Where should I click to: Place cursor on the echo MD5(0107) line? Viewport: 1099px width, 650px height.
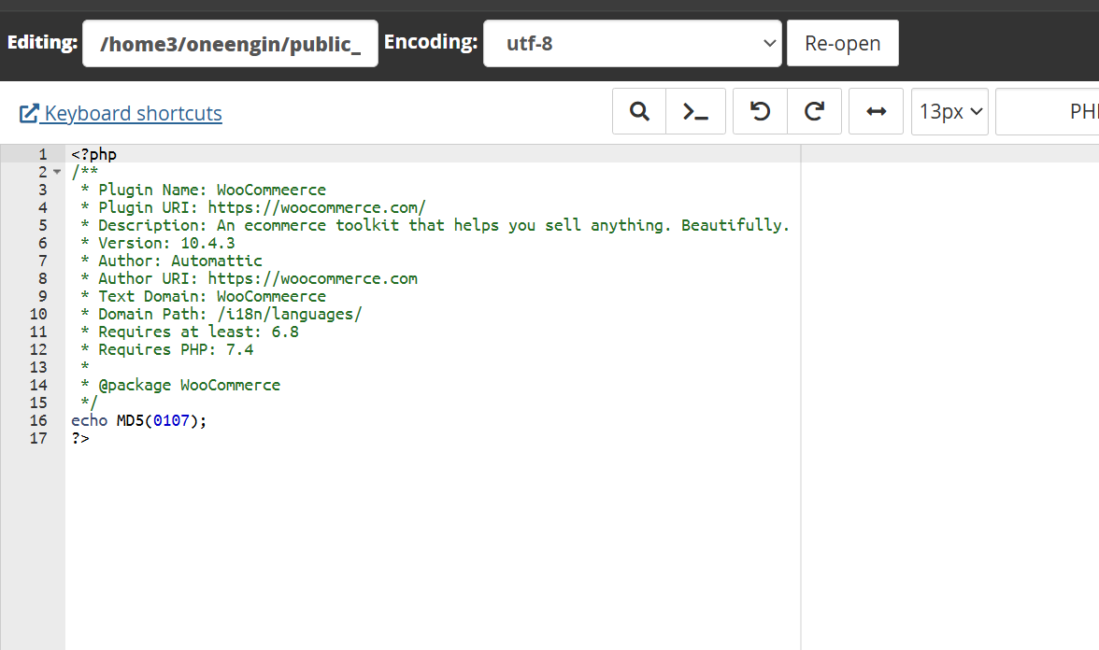[138, 420]
